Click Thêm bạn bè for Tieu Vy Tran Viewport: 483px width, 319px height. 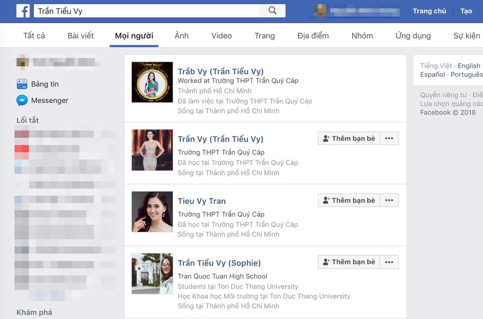point(349,200)
